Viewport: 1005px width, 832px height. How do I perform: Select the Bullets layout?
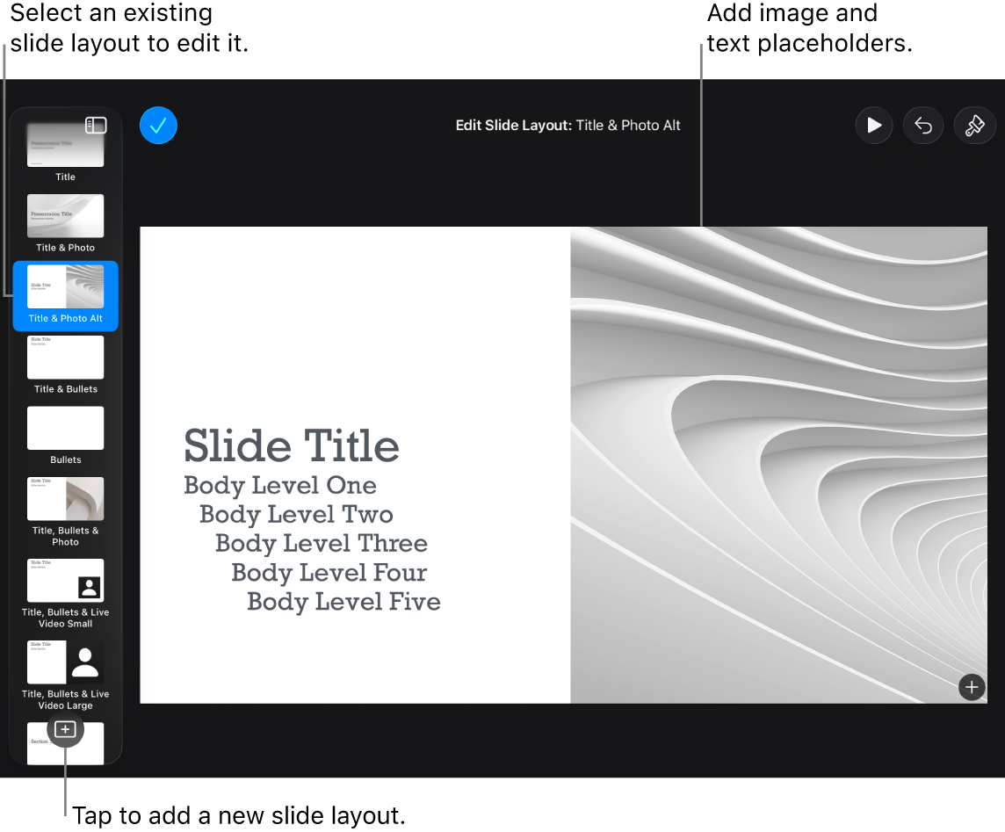(x=65, y=428)
